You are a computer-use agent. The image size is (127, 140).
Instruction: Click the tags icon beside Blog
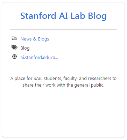click(14, 47)
